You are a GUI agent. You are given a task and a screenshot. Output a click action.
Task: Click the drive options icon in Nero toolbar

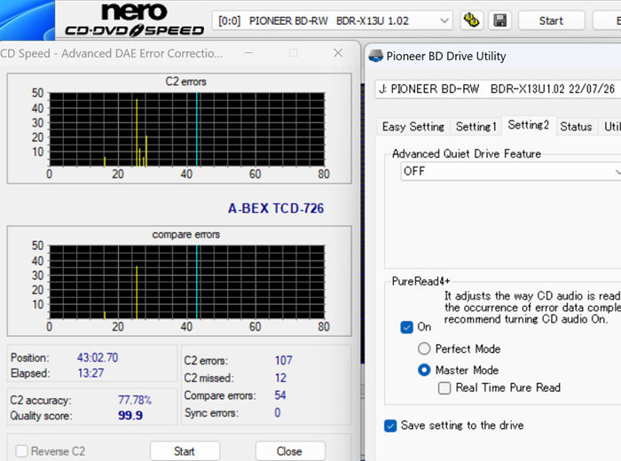tap(471, 20)
